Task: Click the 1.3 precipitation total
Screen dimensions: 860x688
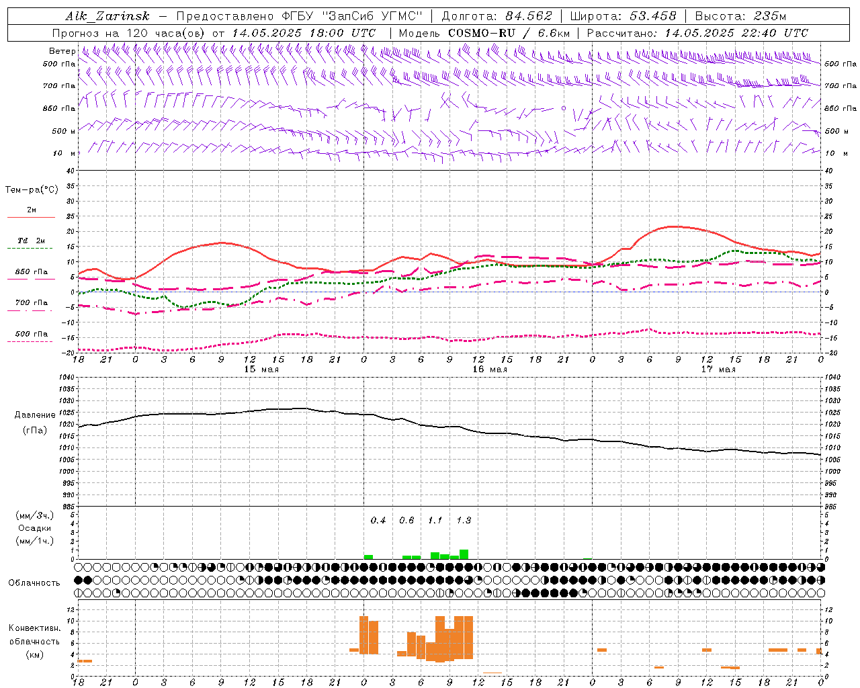Action: (x=464, y=521)
